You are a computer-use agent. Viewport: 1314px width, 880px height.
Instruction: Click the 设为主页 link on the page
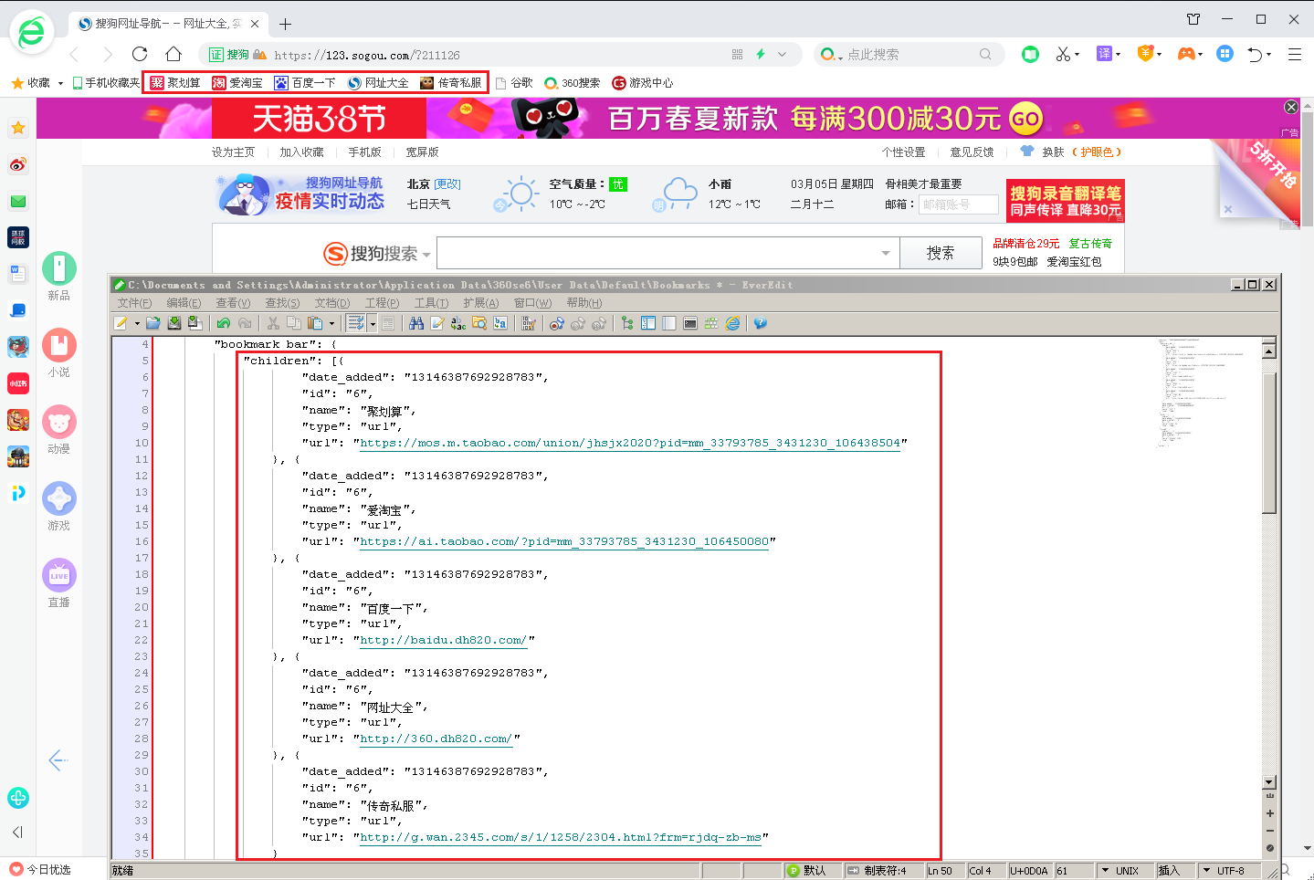(x=233, y=152)
